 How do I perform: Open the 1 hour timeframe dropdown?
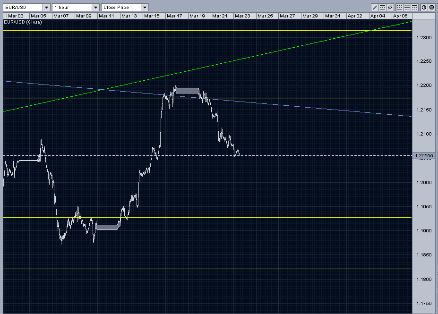[96, 7]
